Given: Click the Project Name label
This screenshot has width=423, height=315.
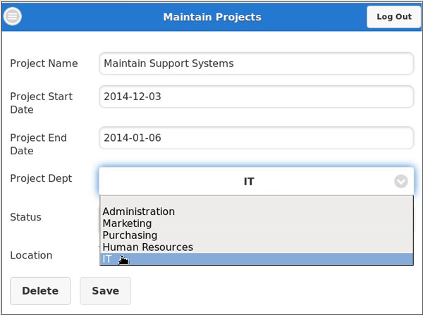Looking at the screenshot, I should 44,63.
